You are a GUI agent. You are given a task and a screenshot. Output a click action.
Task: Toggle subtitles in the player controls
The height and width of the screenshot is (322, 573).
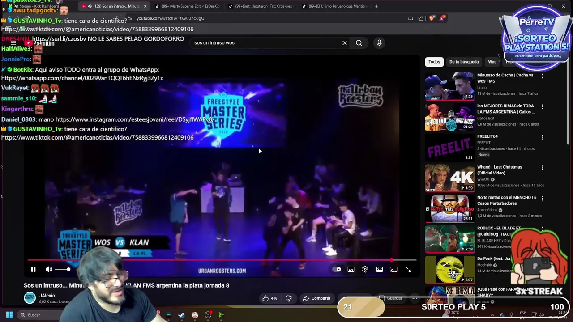351,269
